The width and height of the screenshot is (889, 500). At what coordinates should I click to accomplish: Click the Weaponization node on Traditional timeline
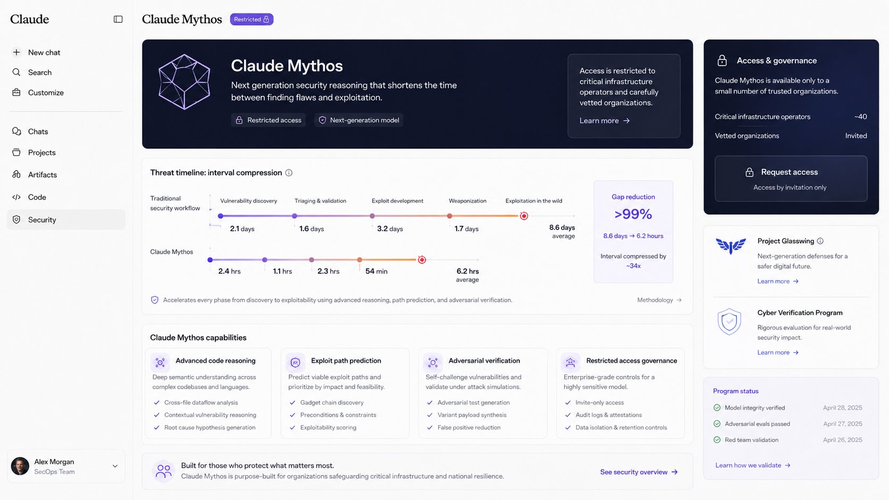pos(450,216)
